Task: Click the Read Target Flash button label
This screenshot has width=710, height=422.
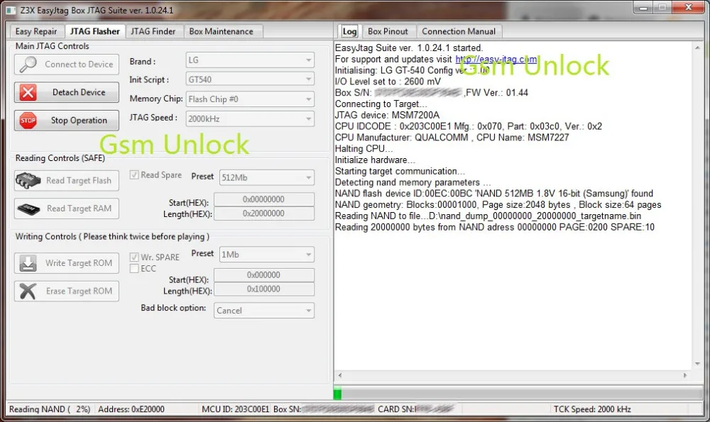Action: coord(79,180)
